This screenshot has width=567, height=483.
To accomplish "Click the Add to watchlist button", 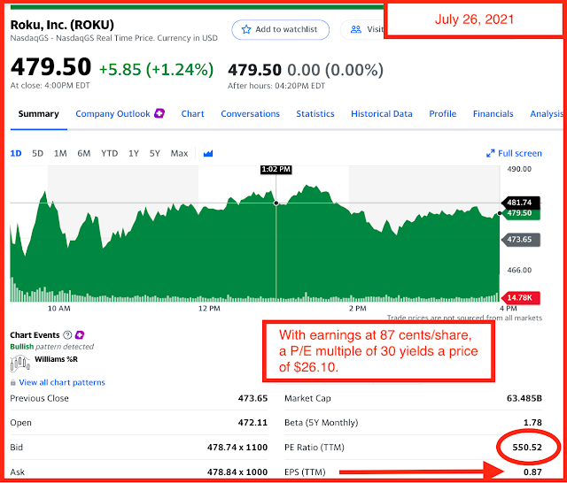I will 281,29.
